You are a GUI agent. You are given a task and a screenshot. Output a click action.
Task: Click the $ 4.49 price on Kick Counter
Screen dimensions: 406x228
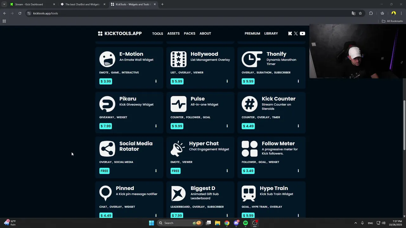(248, 126)
